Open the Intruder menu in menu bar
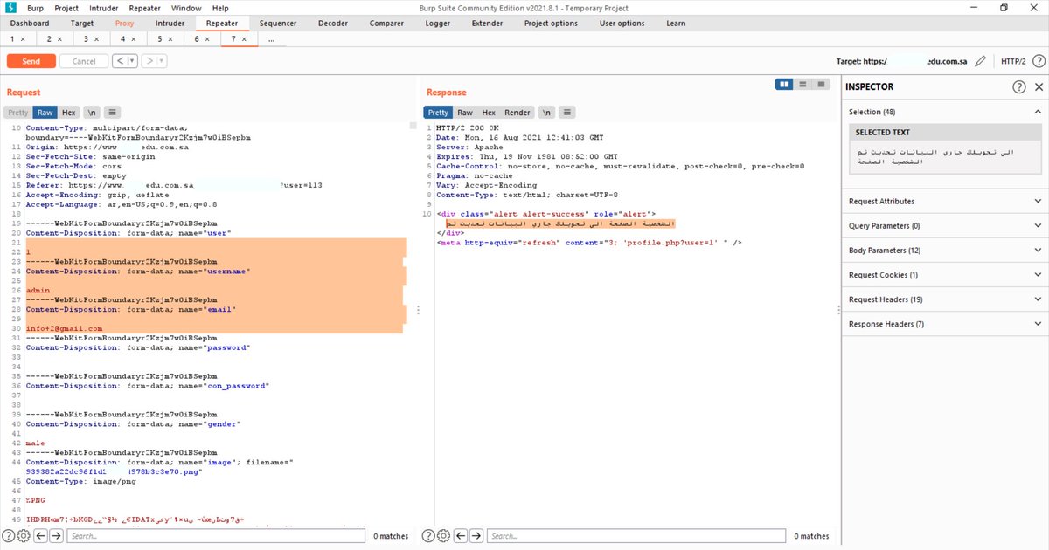The width and height of the screenshot is (1049, 550). click(103, 8)
